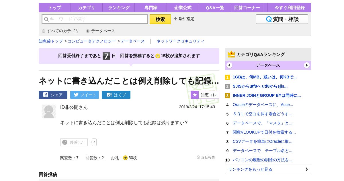Select データベース radio button
This screenshot has height=181, width=344.
click(88, 31)
